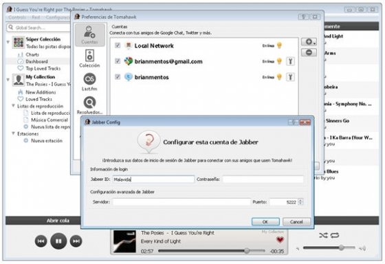Image resolution: width=385 pixels, height=264 pixels.
Task: Click the track progress slider handle
Action: click(x=247, y=251)
